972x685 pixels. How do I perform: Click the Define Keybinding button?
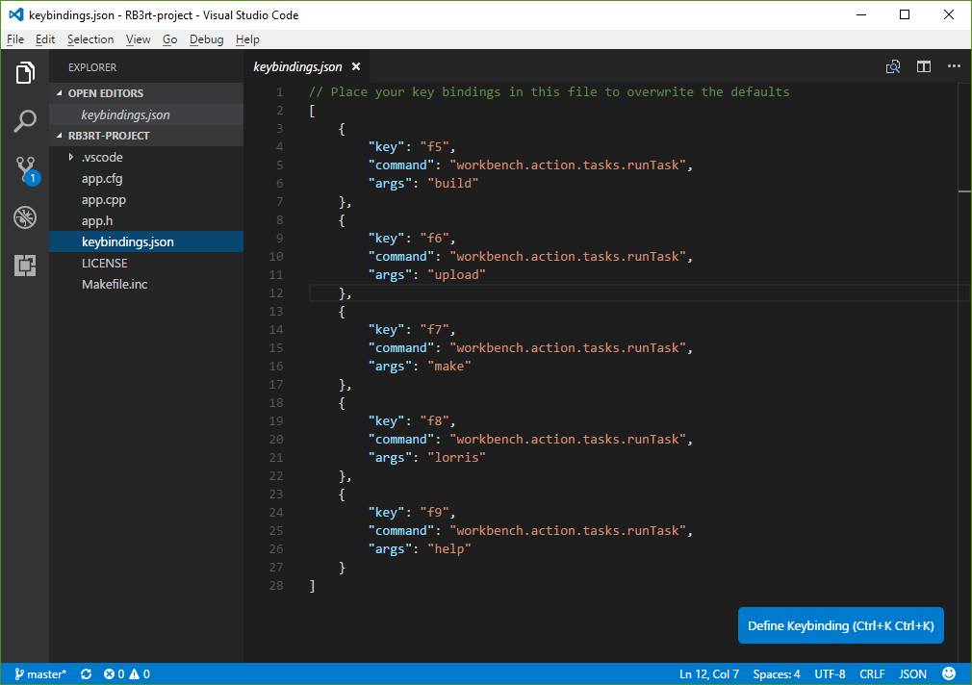pos(840,625)
